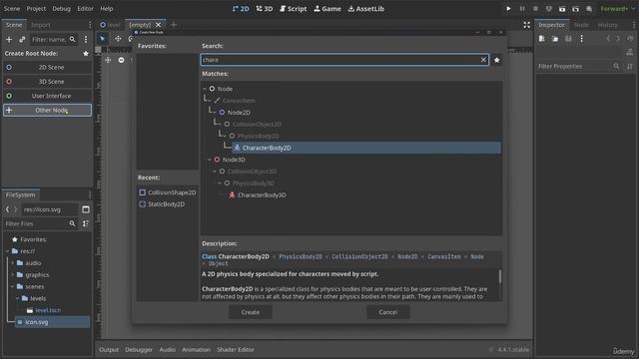The height and width of the screenshot is (359, 639).
Task: Open the Scene menu
Action: (12, 9)
